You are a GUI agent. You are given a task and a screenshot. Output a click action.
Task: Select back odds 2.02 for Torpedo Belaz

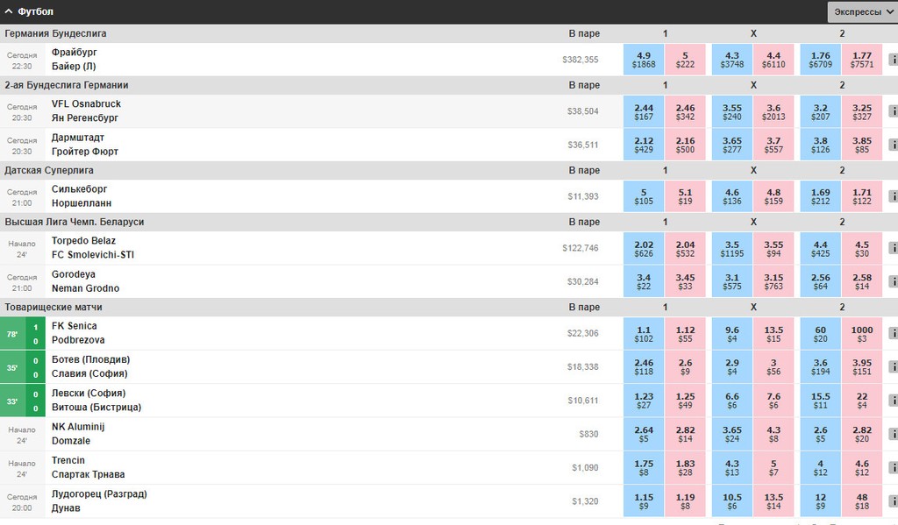point(644,248)
